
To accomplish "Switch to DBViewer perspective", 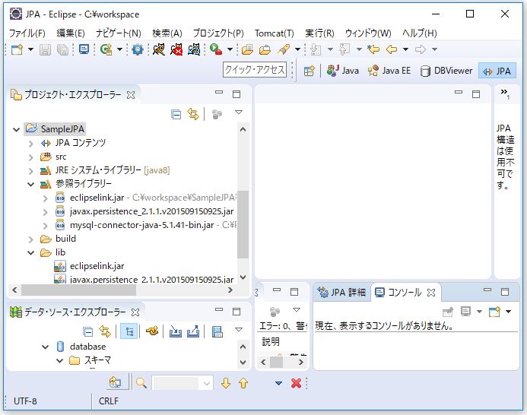I will coord(447,71).
